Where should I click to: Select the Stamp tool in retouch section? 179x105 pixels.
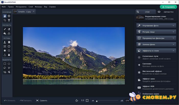tap(5, 42)
